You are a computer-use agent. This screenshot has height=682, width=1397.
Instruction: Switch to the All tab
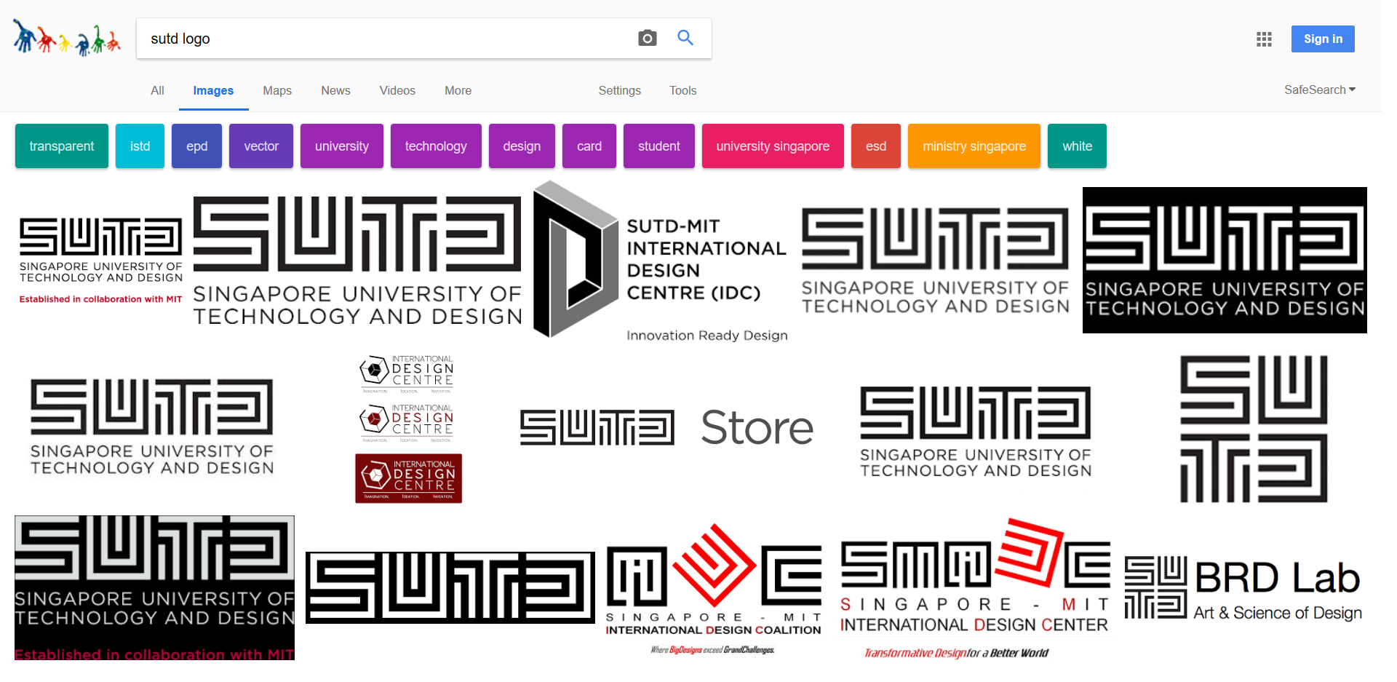pos(157,90)
